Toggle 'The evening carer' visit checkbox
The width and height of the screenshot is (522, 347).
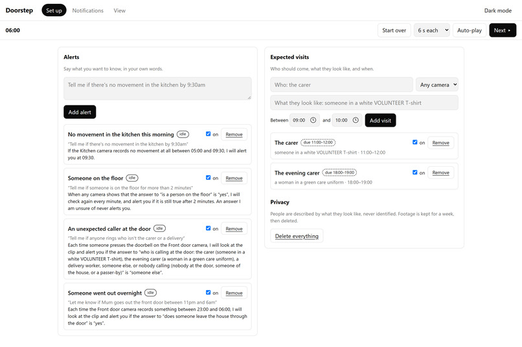tap(414, 173)
